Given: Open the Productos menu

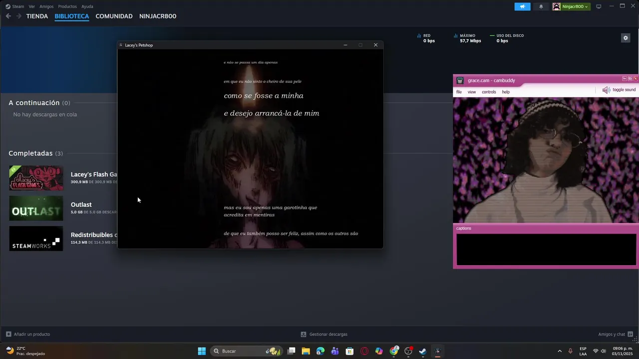Looking at the screenshot, I should click(67, 6).
